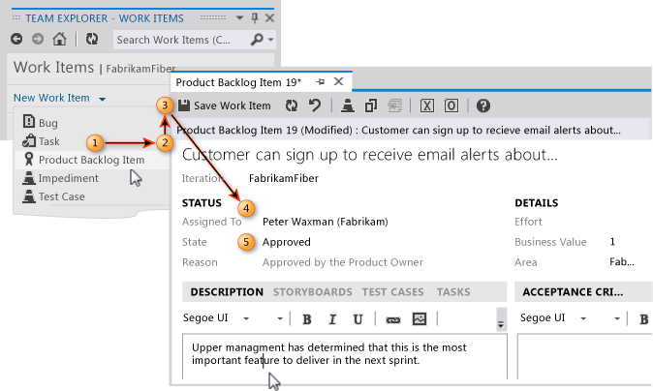Go back in Team Explorer
Screen dimensions: 653x391
pos(16,39)
